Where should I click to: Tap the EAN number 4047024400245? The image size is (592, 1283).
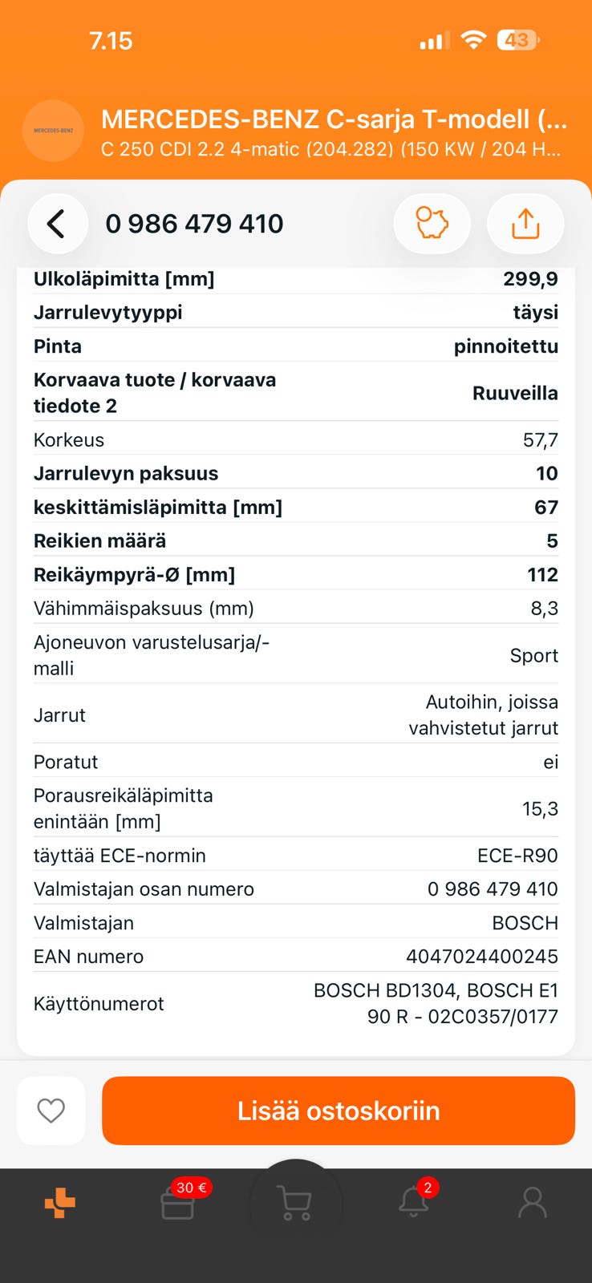tap(481, 957)
